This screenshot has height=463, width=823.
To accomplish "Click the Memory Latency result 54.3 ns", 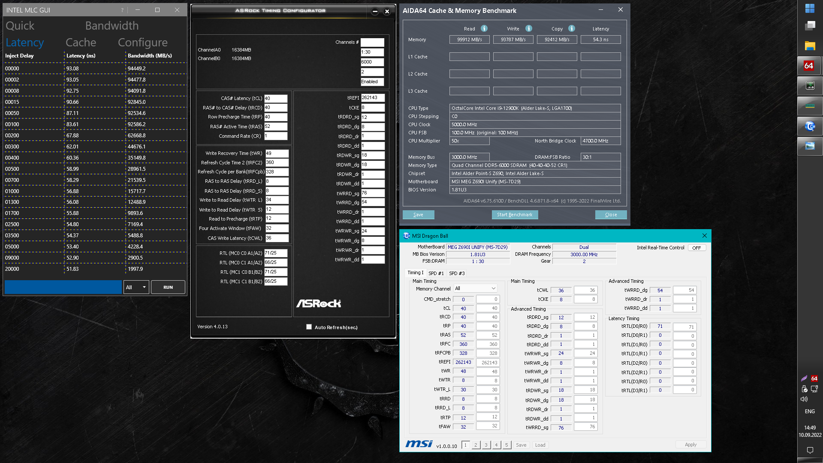I will tap(601, 39).
